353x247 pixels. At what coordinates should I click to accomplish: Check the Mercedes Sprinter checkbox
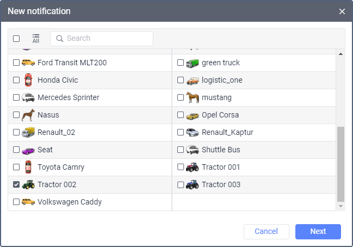16,97
